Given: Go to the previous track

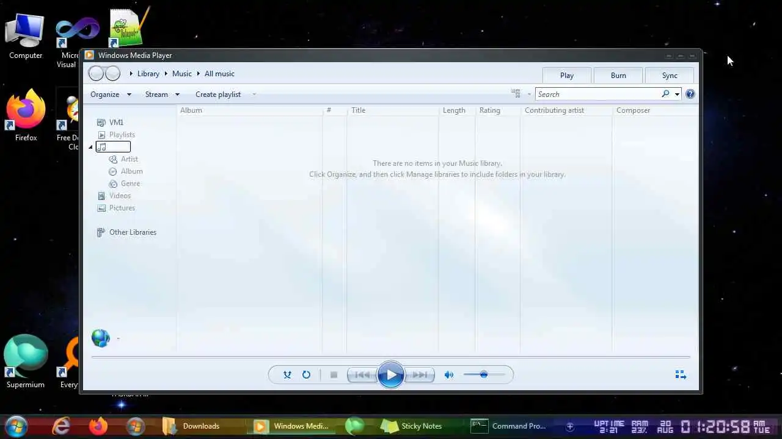Looking at the screenshot, I should click(362, 375).
